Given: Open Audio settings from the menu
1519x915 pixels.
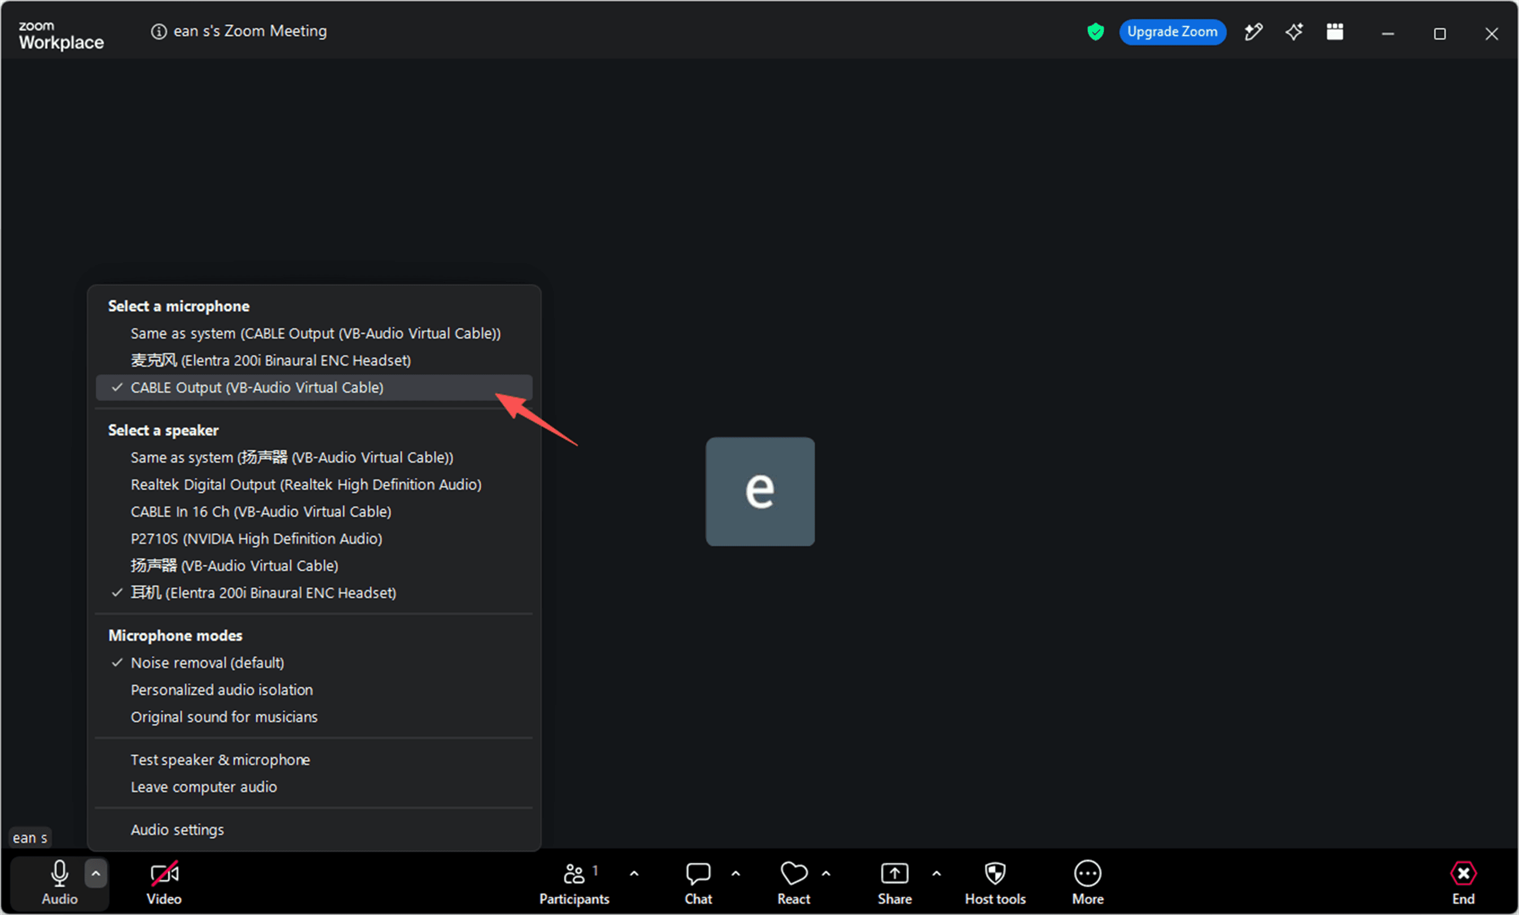Looking at the screenshot, I should (314, 830).
